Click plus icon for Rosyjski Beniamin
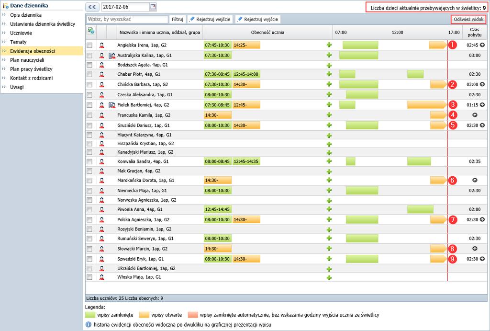Viewport: 490px width, 331px height. coord(329,229)
